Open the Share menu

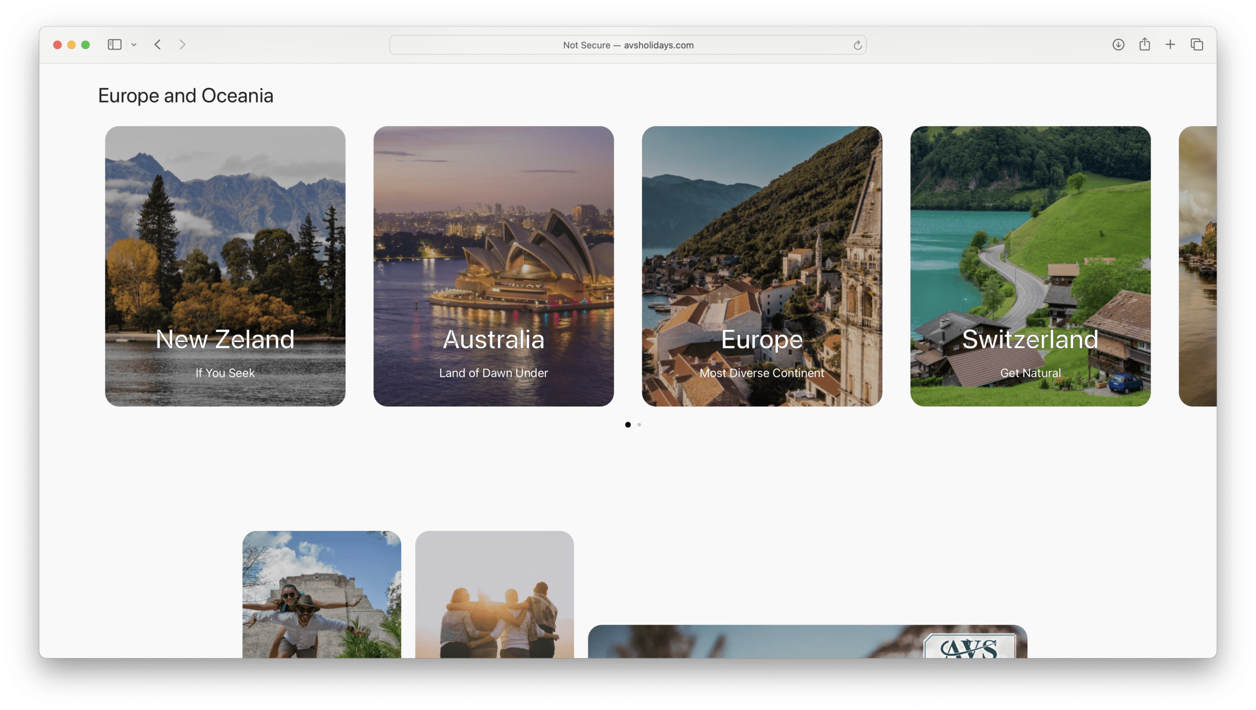coord(1144,45)
